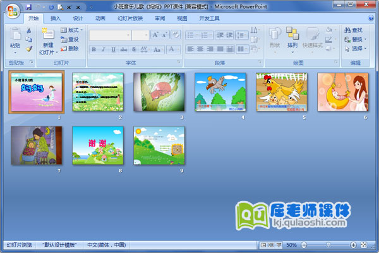Click the zoom out minus button
This screenshot has height=253, width=379.
[304, 245]
